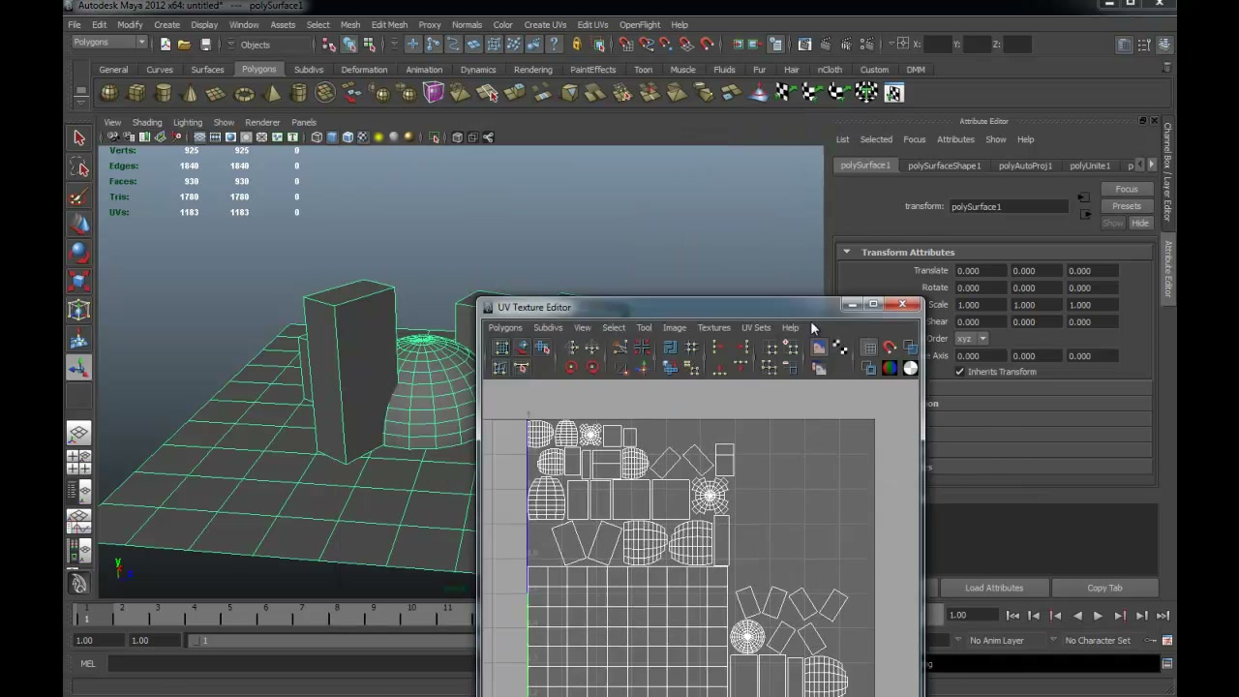Create a polygon torus from the shelf

(244, 93)
